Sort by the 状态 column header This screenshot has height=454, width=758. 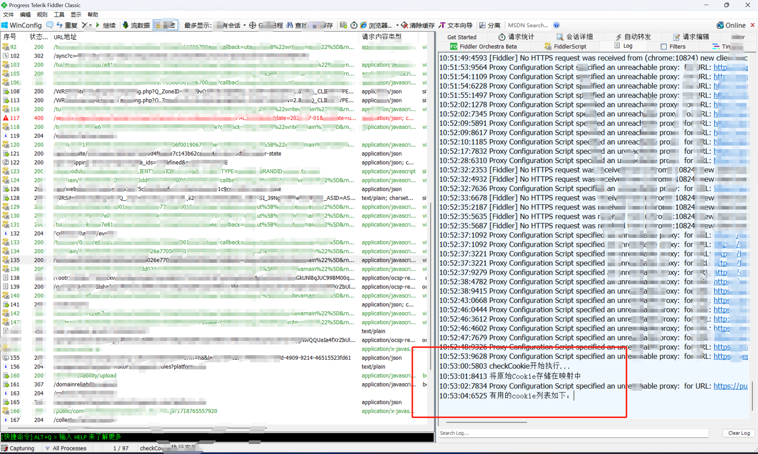pos(39,37)
